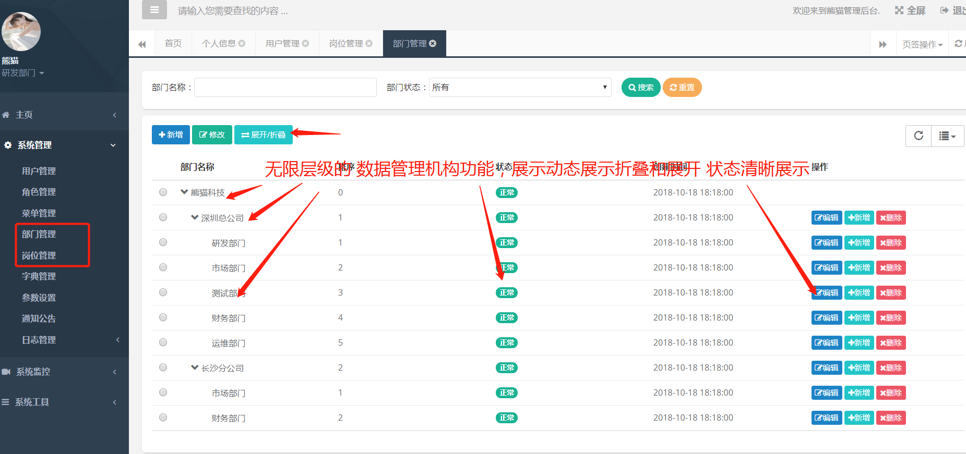966x454 pixels.
Task: Click the 正常 status badge for 熊猫科技
Action: pos(507,192)
